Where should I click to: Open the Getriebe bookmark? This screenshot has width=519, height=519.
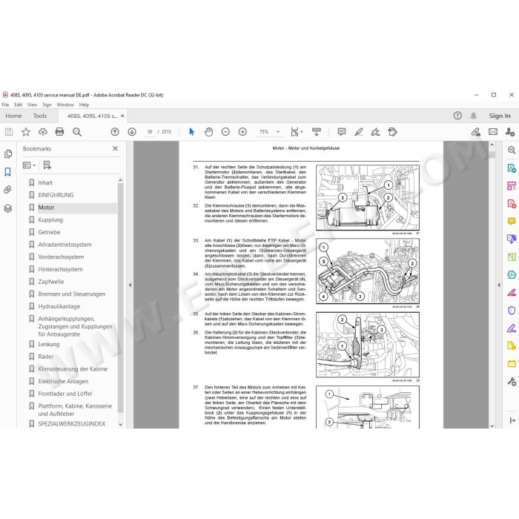[49, 232]
